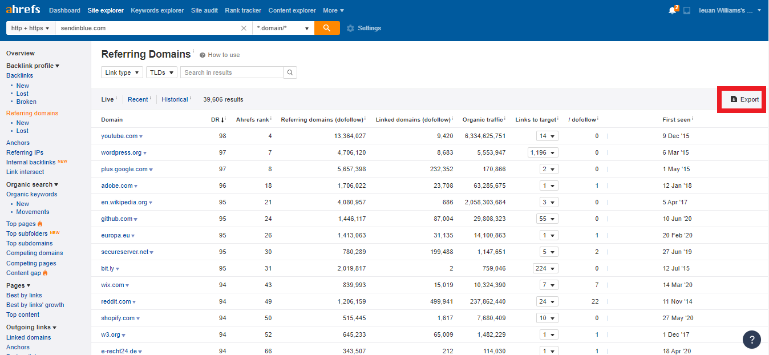Switch to the Recent tab

(x=138, y=99)
